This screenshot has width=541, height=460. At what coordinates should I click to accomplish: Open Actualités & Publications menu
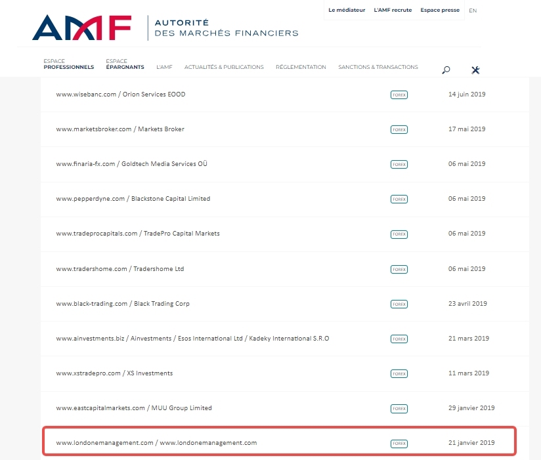pos(224,67)
